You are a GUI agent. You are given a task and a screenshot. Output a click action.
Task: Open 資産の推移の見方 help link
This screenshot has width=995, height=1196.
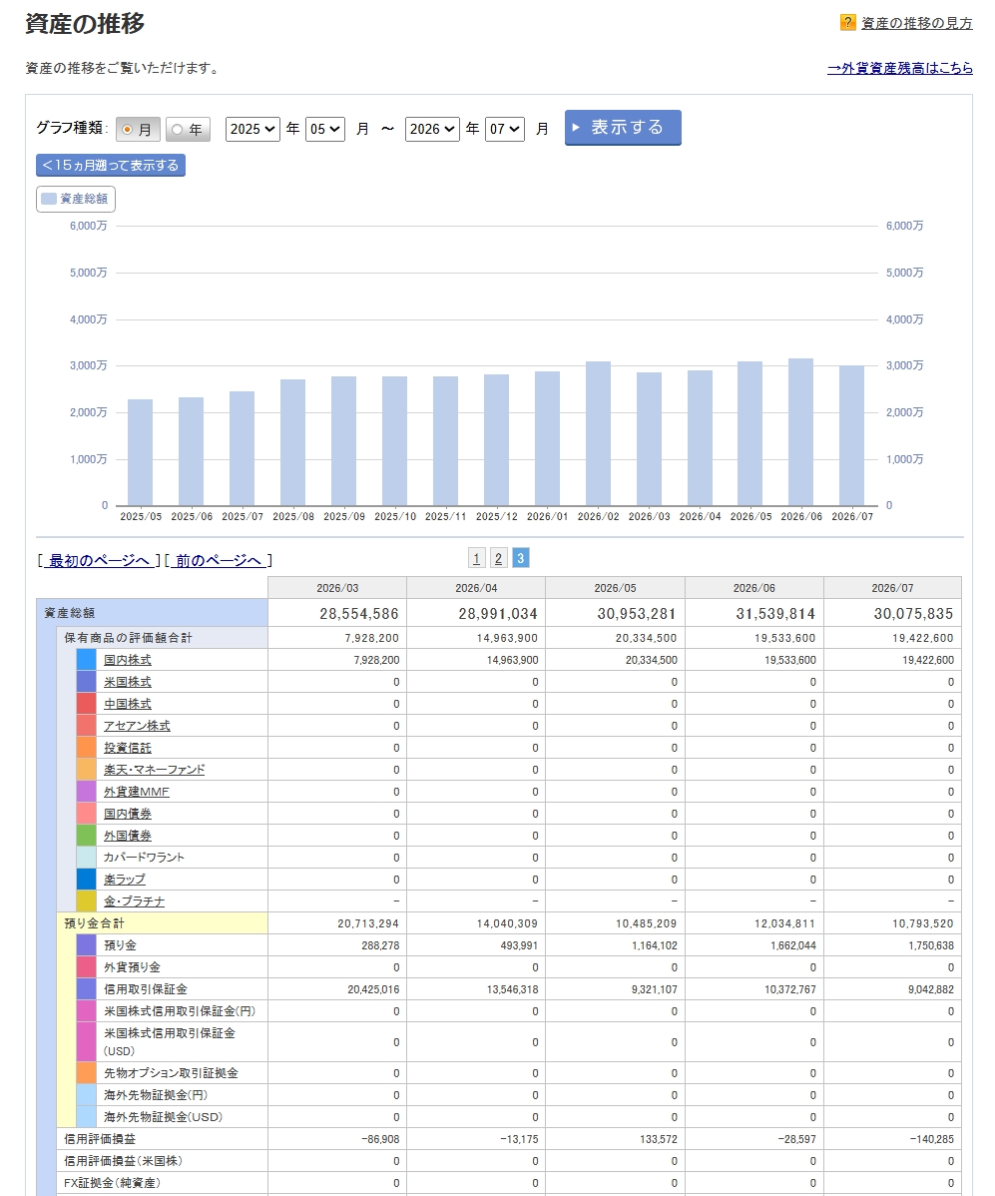916,24
